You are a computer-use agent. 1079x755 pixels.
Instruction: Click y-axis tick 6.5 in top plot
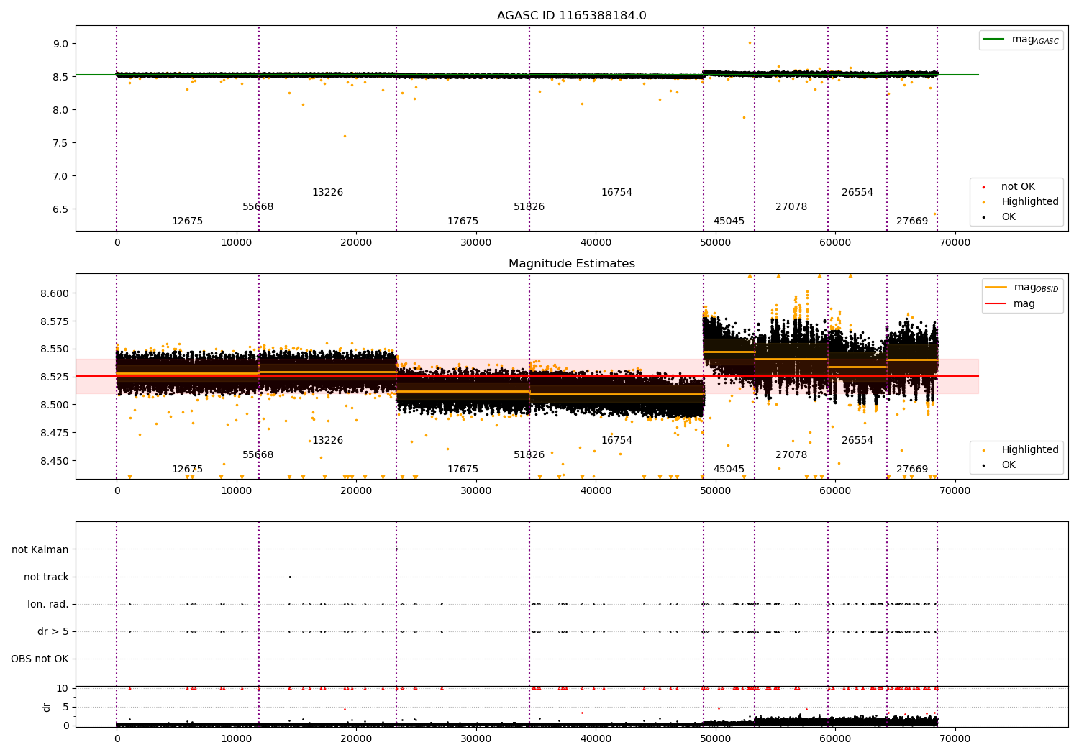pyautogui.click(x=60, y=209)
